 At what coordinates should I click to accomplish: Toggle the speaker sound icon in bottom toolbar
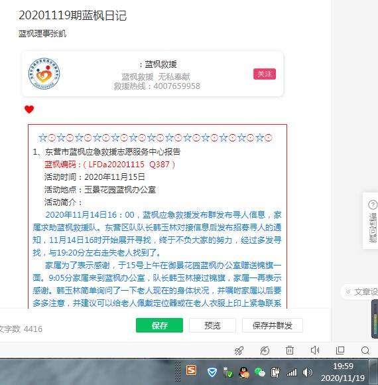(x=315, y=350)
